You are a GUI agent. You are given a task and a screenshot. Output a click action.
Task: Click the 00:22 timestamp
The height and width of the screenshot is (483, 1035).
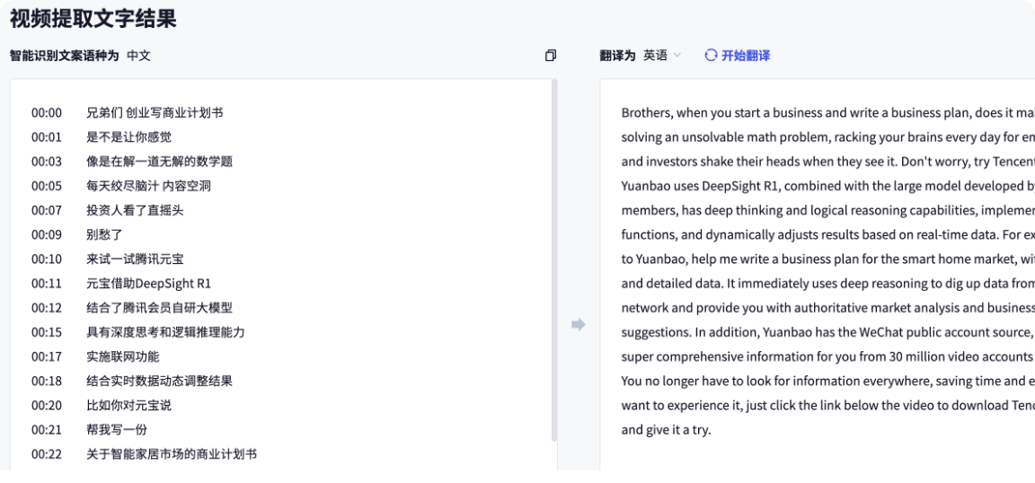pyautogui.click(x=46, y=454)
